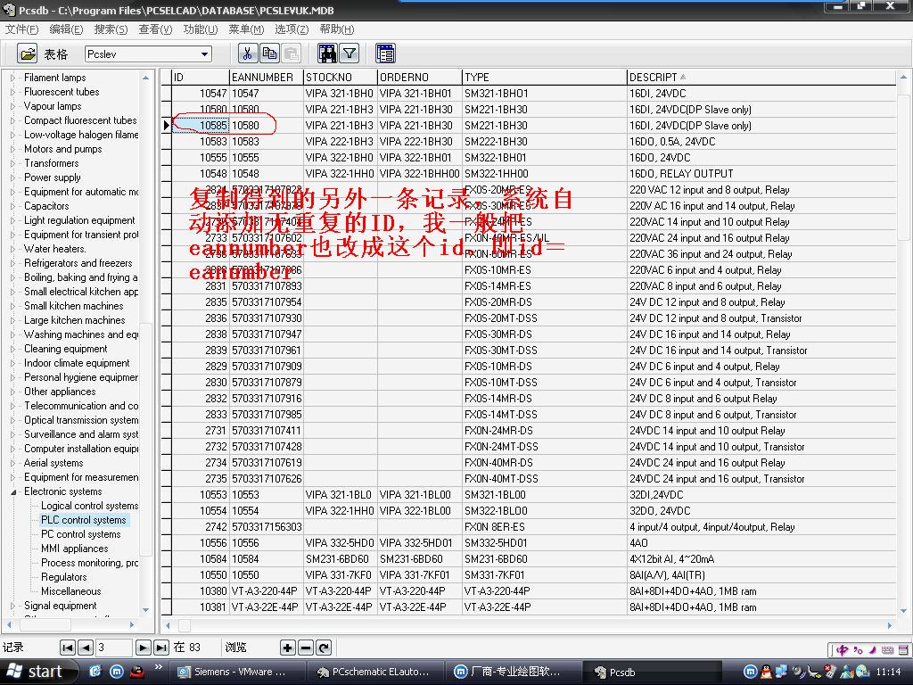Expand the Motors and pumps node
913x685 pixels.
[x=12, y=149]
